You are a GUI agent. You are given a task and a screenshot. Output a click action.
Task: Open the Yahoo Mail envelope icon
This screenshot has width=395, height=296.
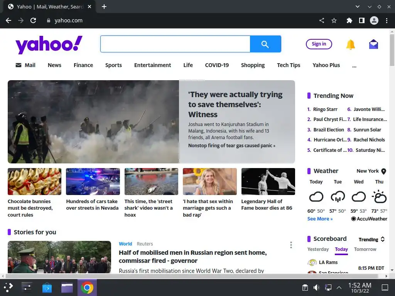[373, 44]
